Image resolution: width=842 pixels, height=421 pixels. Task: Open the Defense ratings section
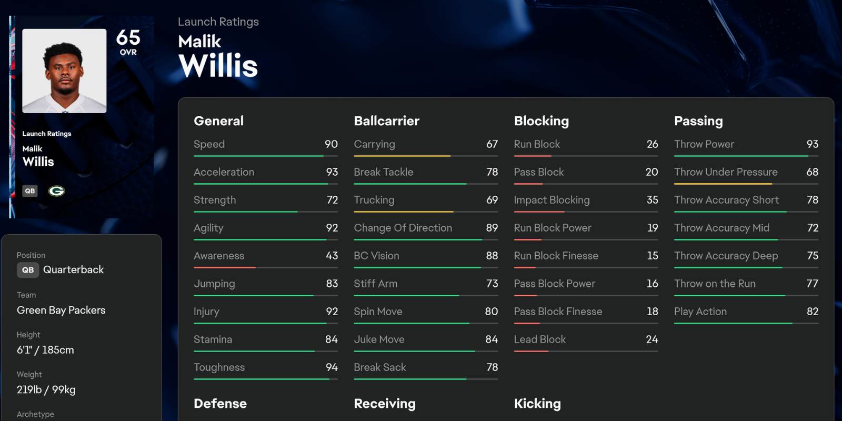(x=220, y=404)
